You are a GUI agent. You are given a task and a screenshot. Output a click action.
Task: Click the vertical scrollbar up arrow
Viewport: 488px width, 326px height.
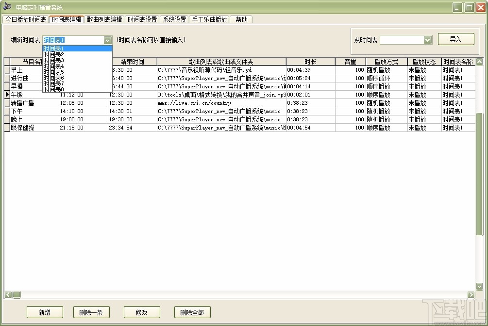[480, 62]
